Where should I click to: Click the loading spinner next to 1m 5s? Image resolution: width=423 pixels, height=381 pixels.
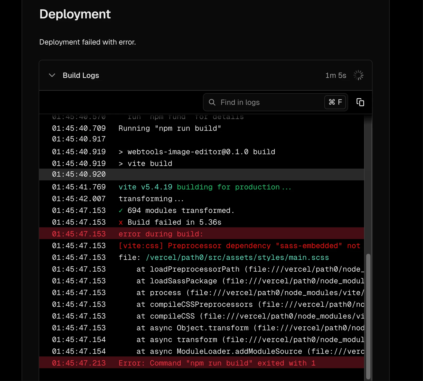pos(358,75)
